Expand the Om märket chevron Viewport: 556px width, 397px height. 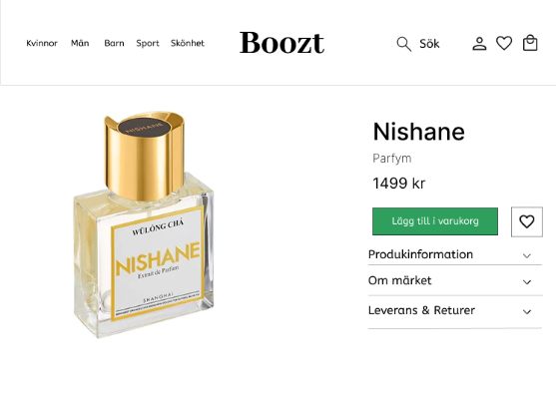click(527, 282)
